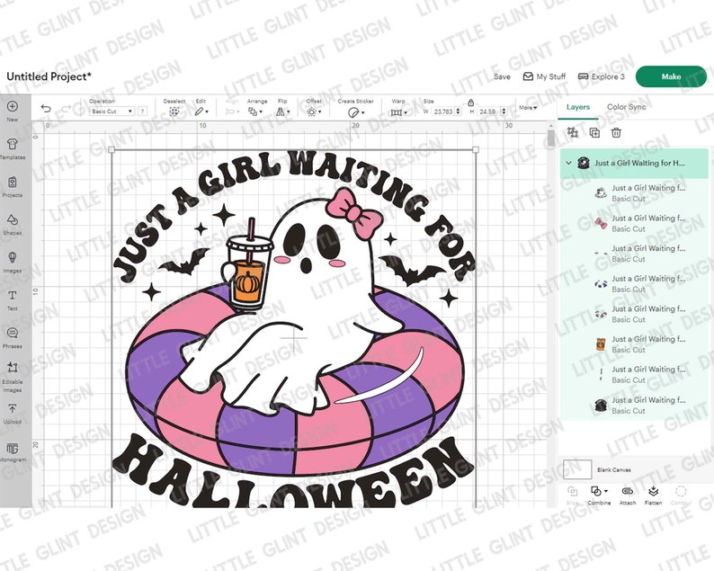Select the bottom black outline layer
Viewport: 714px width, 571px height.
click(634, 405)
